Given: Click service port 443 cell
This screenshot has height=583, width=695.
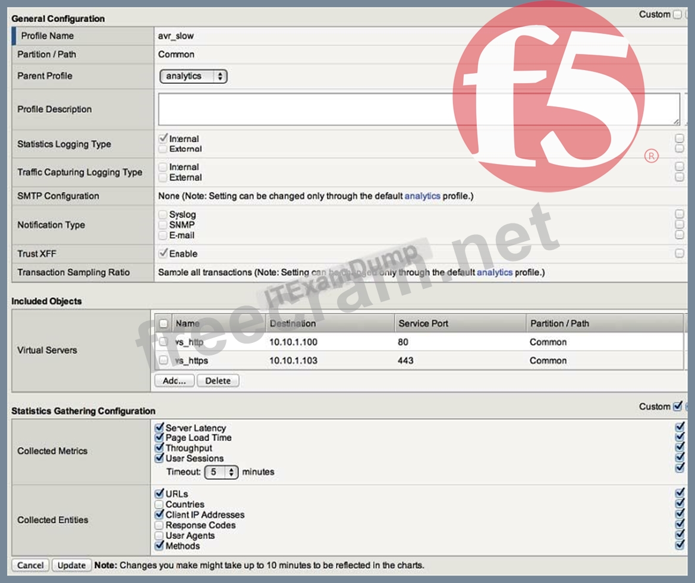Looking at the screenshot, I should [405, 360].
